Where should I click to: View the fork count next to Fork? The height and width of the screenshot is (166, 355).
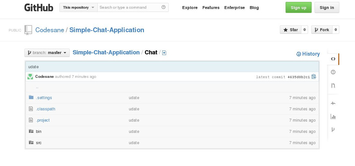tap(335, 30)
